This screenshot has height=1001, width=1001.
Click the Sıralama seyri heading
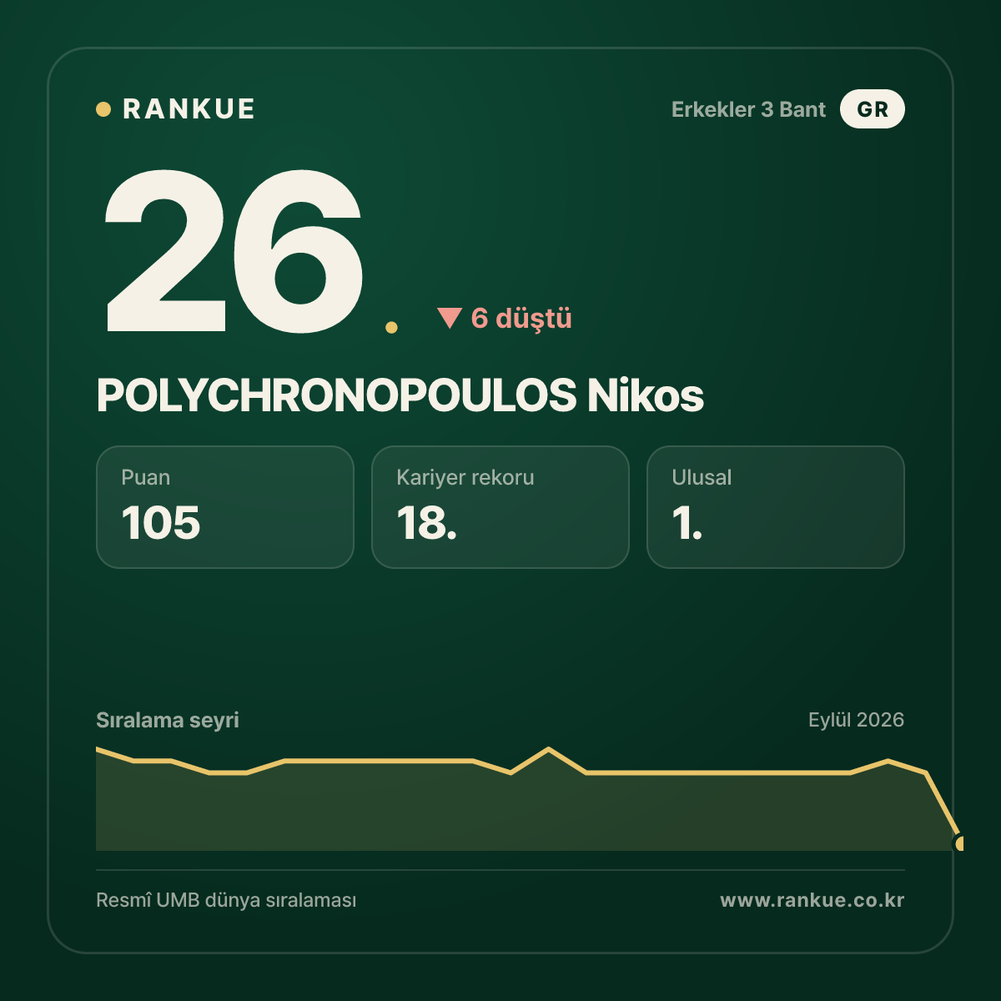168,720
